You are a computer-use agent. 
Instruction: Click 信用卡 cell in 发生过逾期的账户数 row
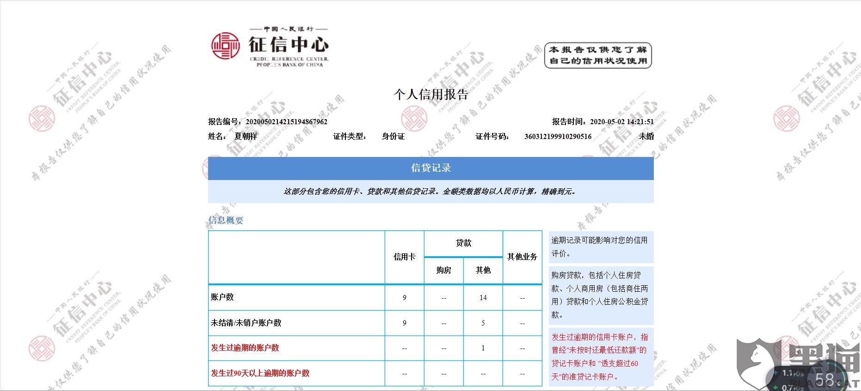coord(404,348)
